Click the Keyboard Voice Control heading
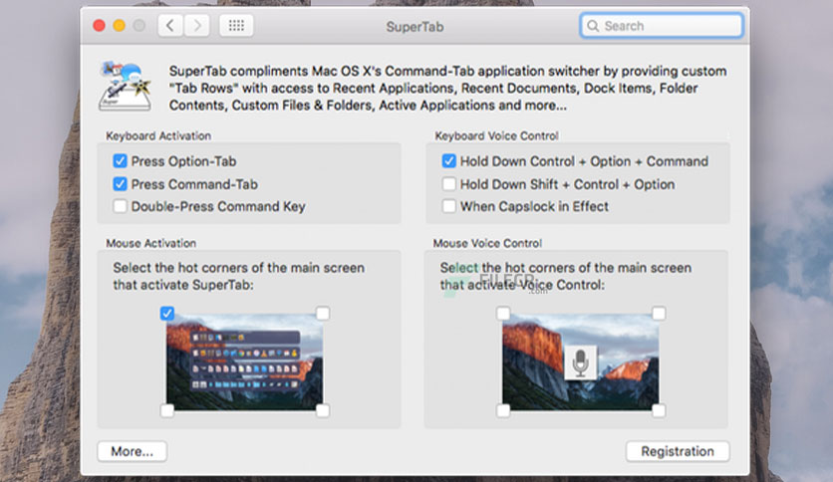 click(497, 135)
